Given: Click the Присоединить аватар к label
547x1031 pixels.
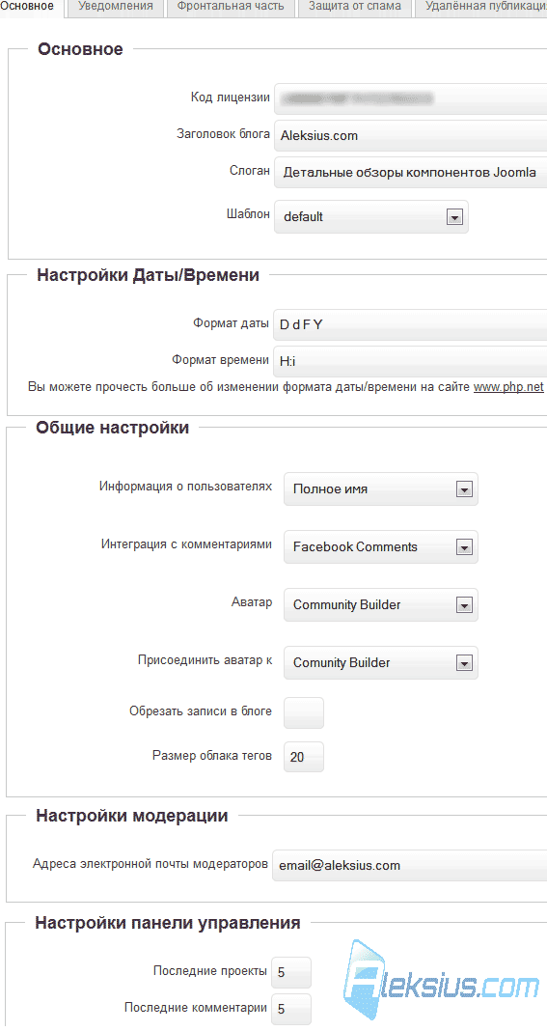Looking at the screenshot, I should pyautogui.click(x=205, y=660).
